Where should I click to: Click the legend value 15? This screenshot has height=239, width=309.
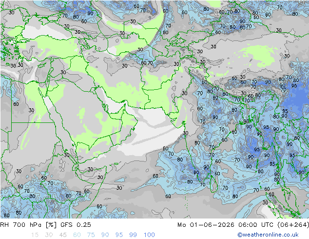(35, 235)
